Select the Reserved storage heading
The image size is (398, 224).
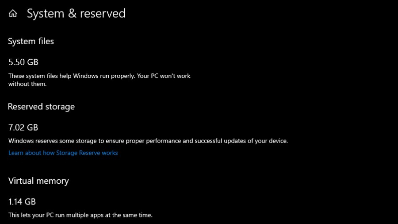click(42, 107)
